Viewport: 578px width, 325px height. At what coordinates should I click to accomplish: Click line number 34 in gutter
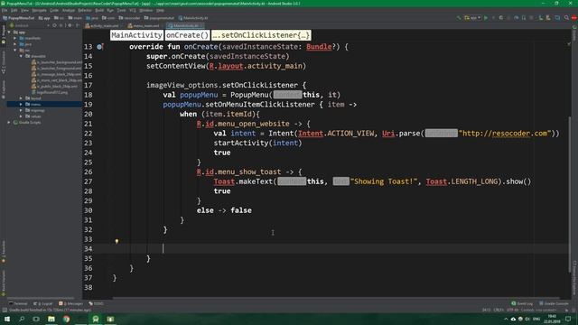pos(89,249)
